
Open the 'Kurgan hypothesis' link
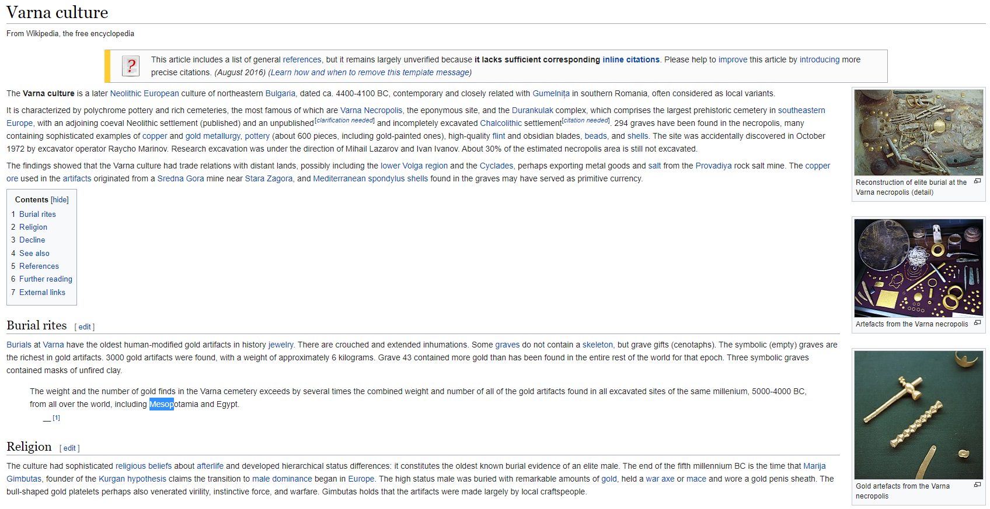point(133,479)
